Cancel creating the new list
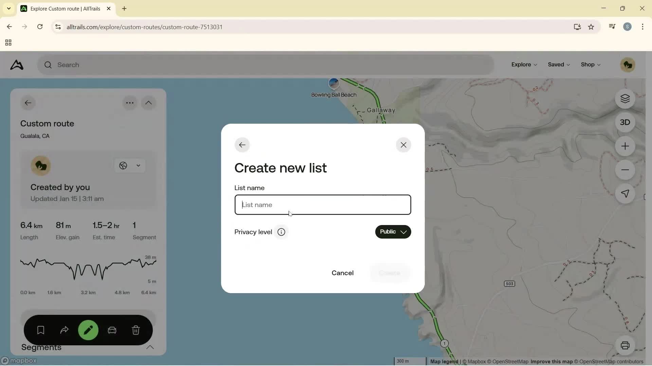The width and height of the screenshot is (652, 366). [342, 273]
